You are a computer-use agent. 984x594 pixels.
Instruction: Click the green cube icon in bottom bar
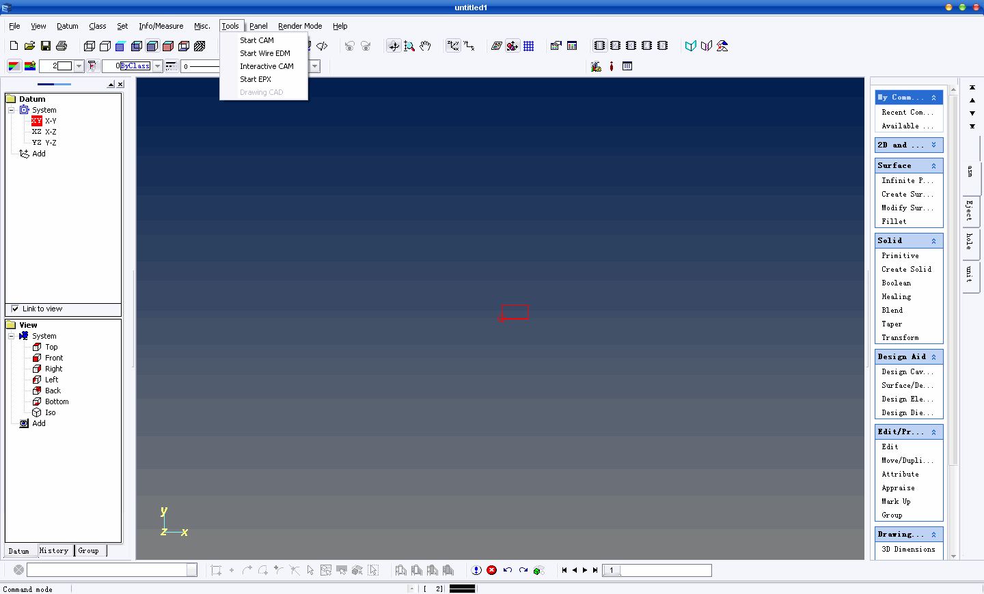coord(538,570)
